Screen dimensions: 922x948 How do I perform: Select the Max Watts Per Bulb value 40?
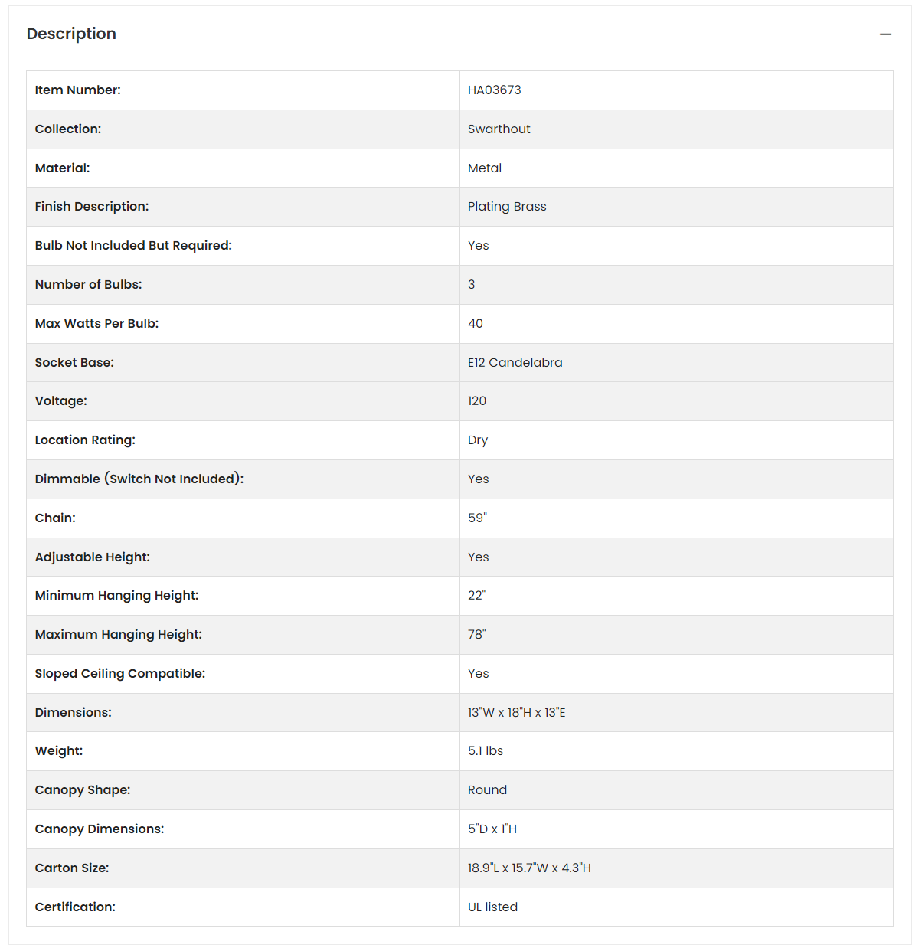click(476, 323)
